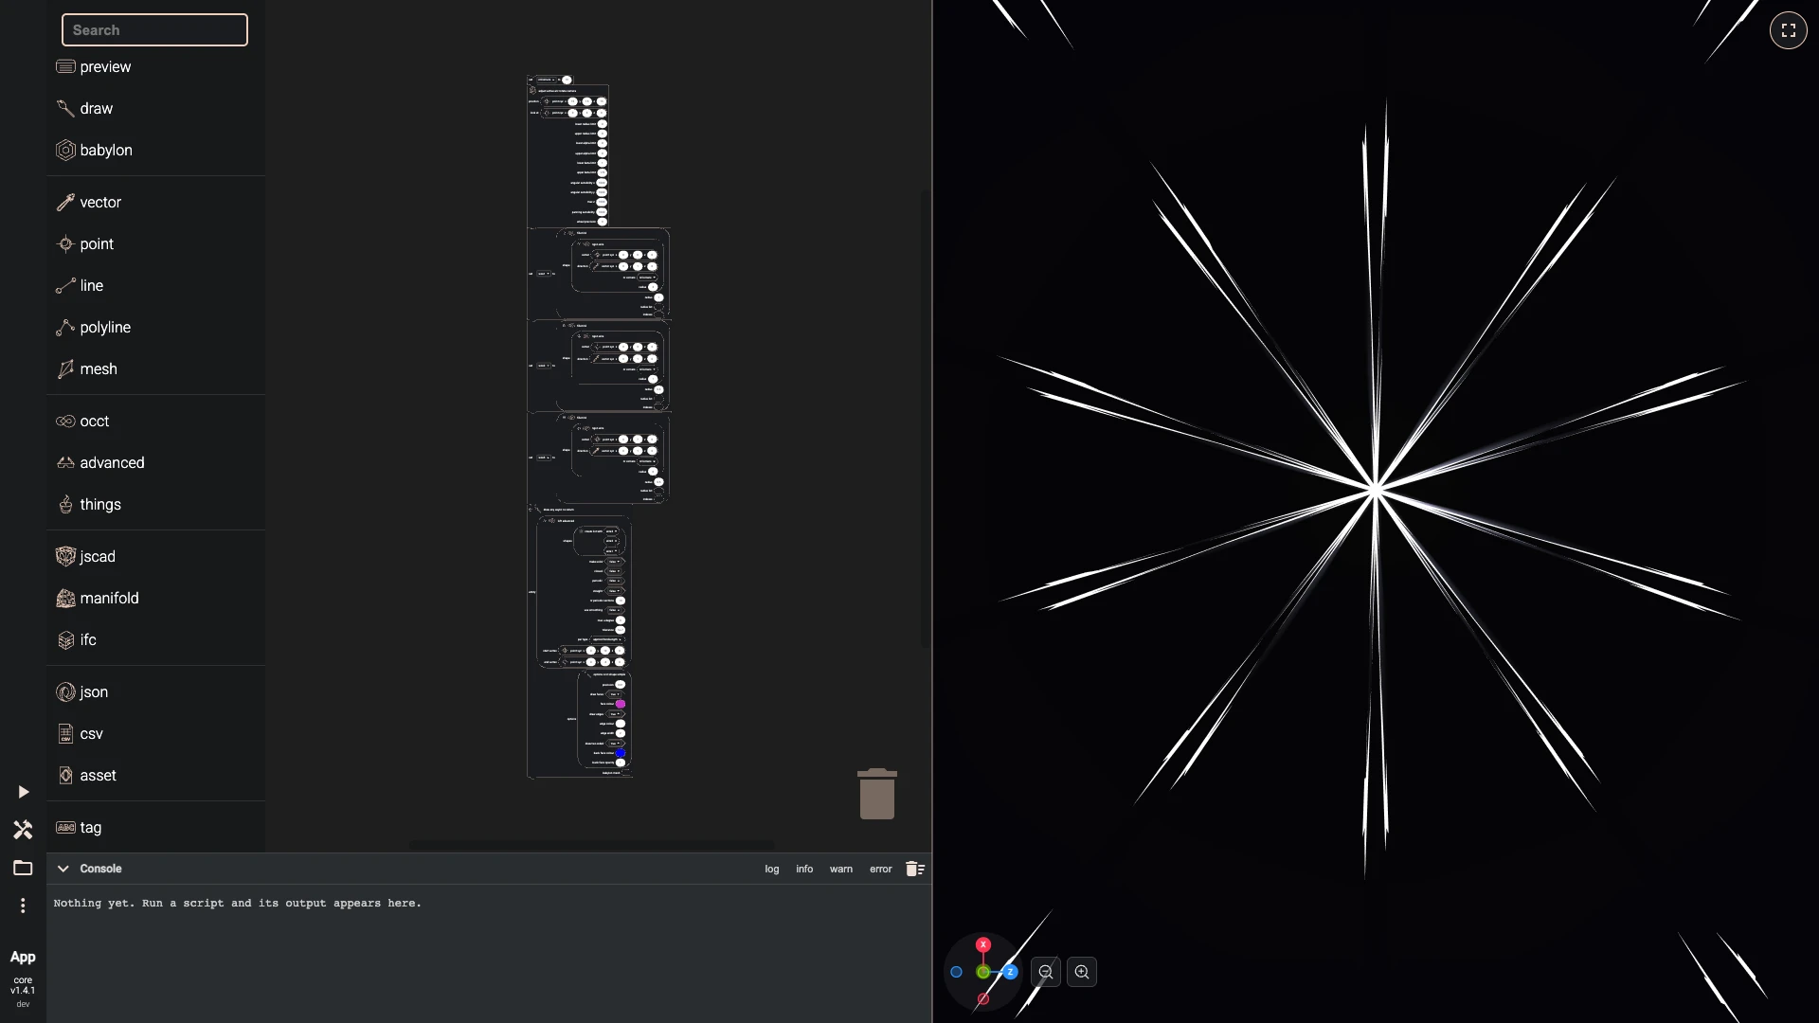Open the jscad category
The height and width of the screenshot is (1023, 1819).
(x=155, y=556)
